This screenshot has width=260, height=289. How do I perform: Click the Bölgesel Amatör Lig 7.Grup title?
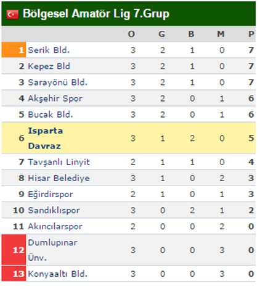click(x=96, y=14)
